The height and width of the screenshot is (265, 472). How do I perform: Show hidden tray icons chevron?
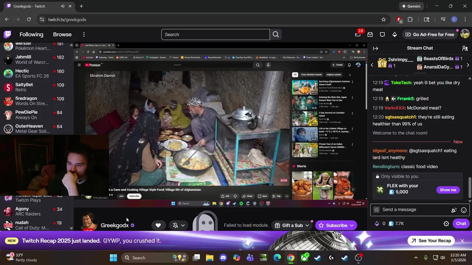click(x=416, y=258)
